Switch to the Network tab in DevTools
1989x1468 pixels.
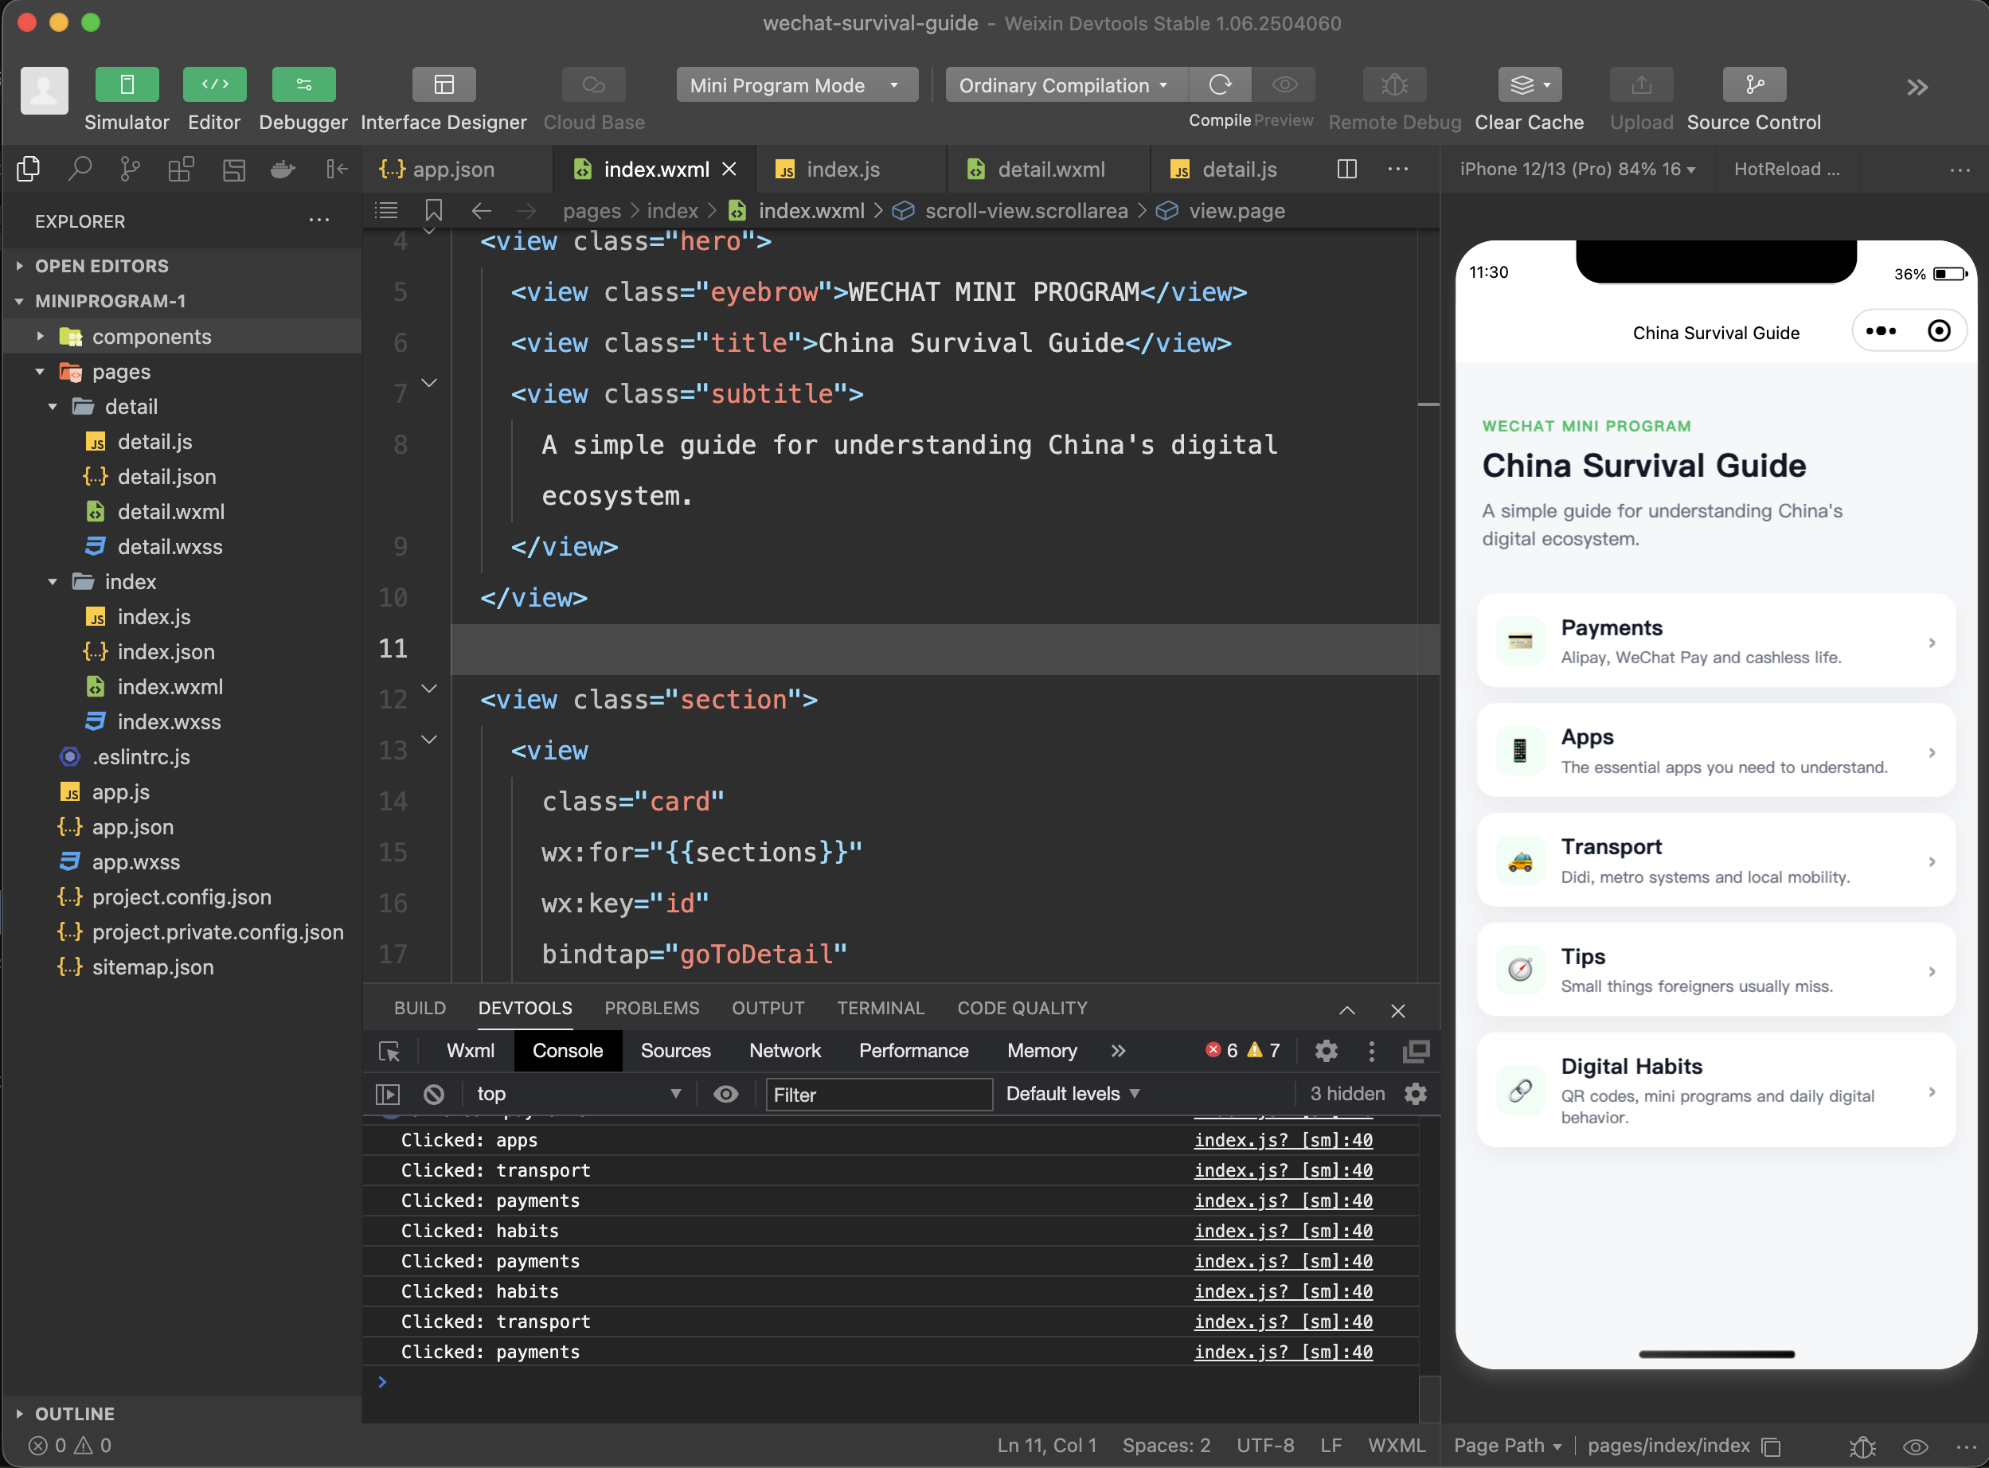[x=785, y=1050]
